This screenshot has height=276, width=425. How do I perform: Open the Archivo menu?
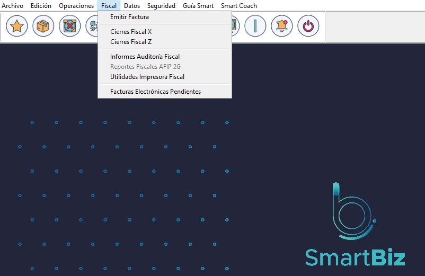point(13,6)
